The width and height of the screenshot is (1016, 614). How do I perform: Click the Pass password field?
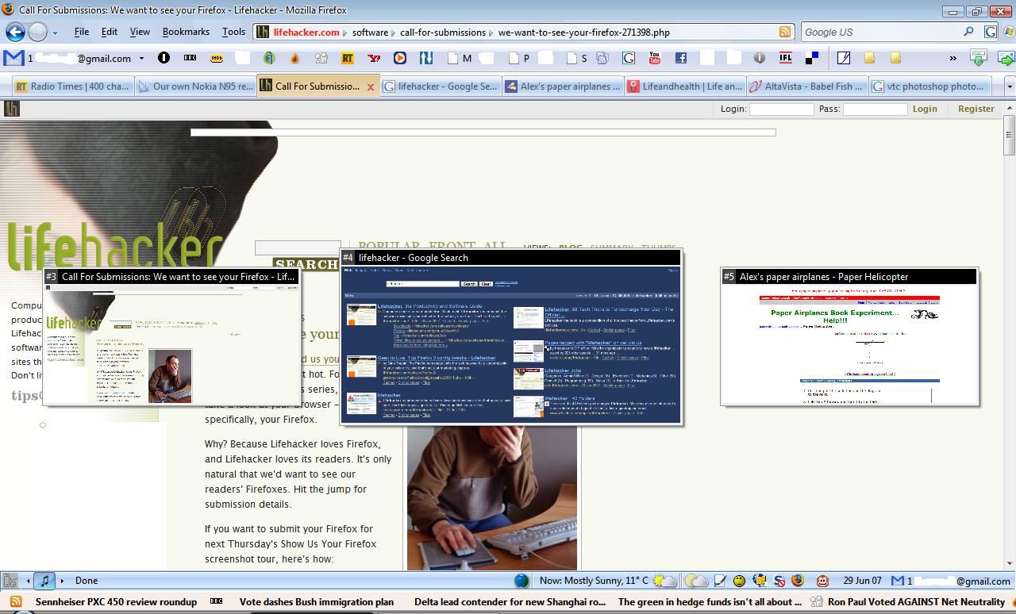coord(875,109)
